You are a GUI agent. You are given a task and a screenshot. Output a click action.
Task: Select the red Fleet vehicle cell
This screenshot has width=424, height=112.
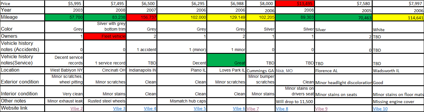(x=105, y=36)
